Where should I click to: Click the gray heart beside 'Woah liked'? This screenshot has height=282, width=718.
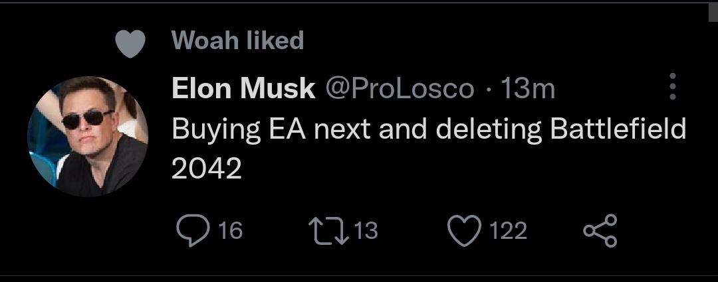130,44
